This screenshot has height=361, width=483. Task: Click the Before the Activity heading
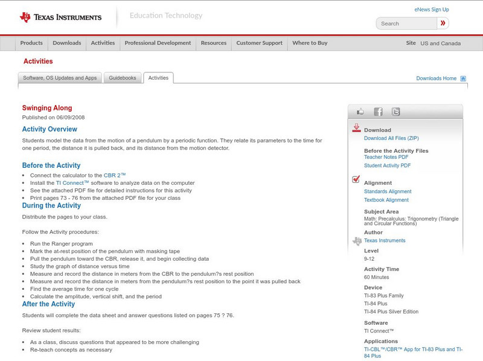coord(51,165)
